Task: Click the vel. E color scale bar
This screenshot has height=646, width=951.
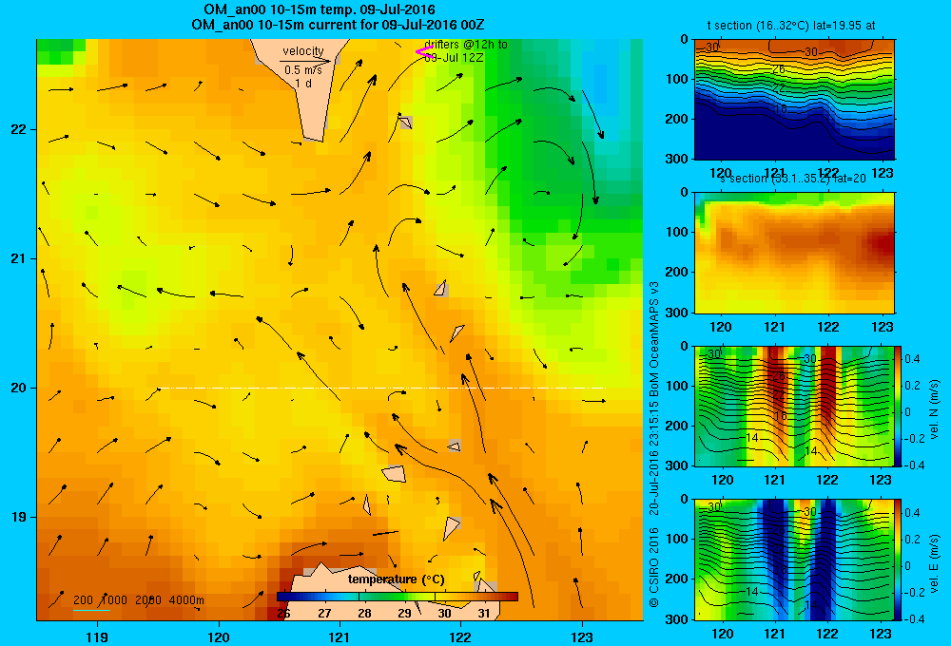Action: tap(899, 559)
